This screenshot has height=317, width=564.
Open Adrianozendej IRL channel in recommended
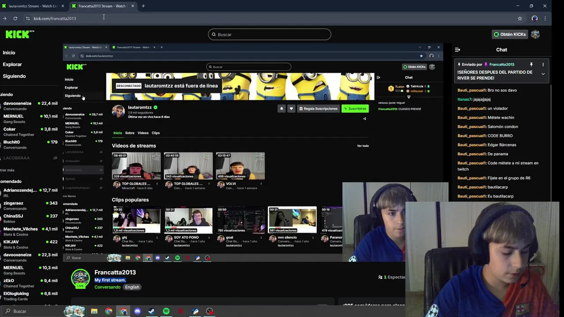(29, 192)
